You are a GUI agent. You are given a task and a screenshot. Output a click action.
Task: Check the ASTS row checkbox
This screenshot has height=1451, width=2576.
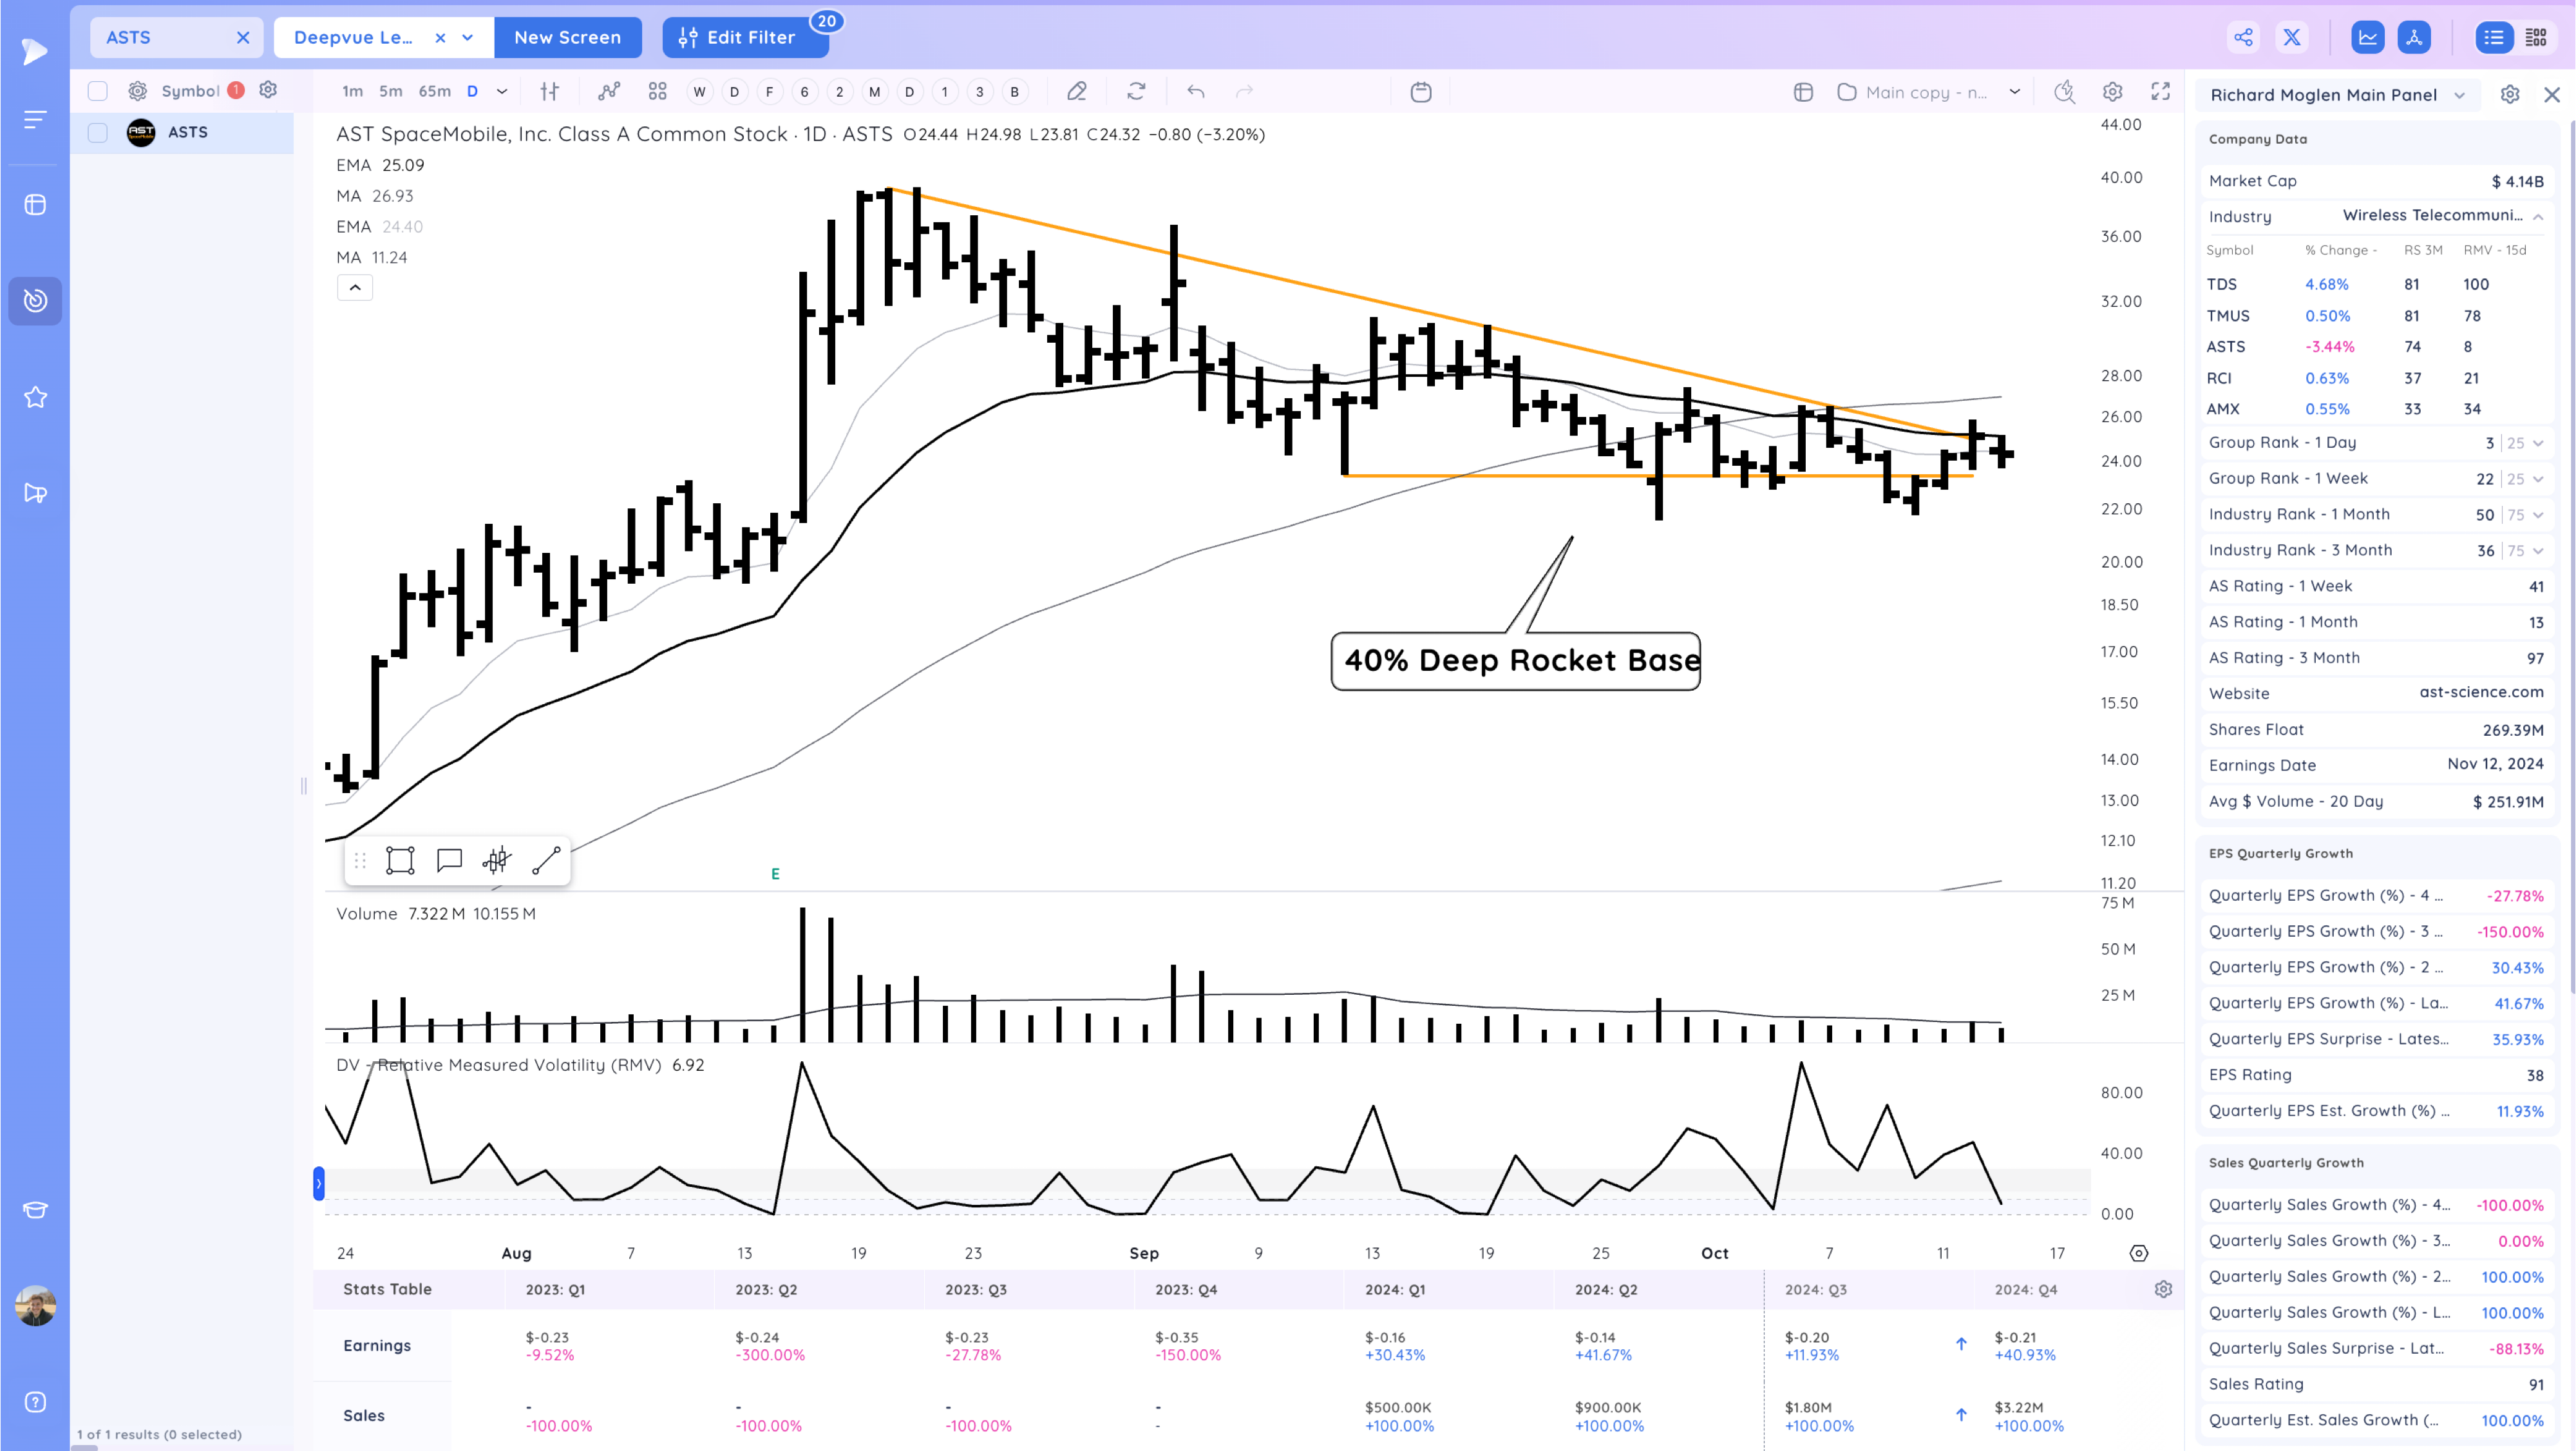click(97, 132)
